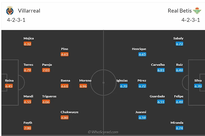Select Guardado's 6.51 rating badge
The height and width of the screenshot is (136, 205).
pos(161,102)
